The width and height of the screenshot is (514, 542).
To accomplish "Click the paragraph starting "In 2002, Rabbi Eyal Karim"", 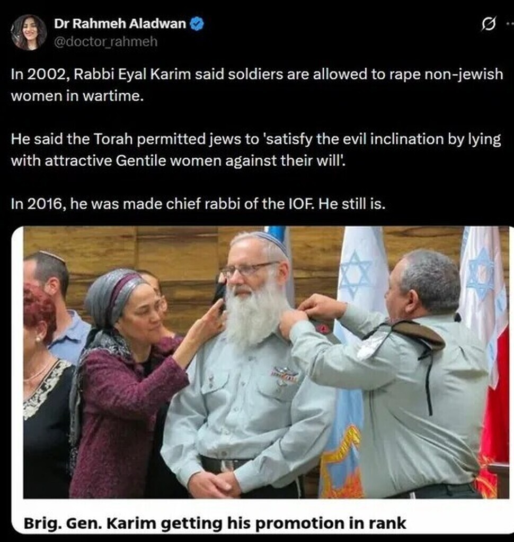I will [x=257, y=85].
